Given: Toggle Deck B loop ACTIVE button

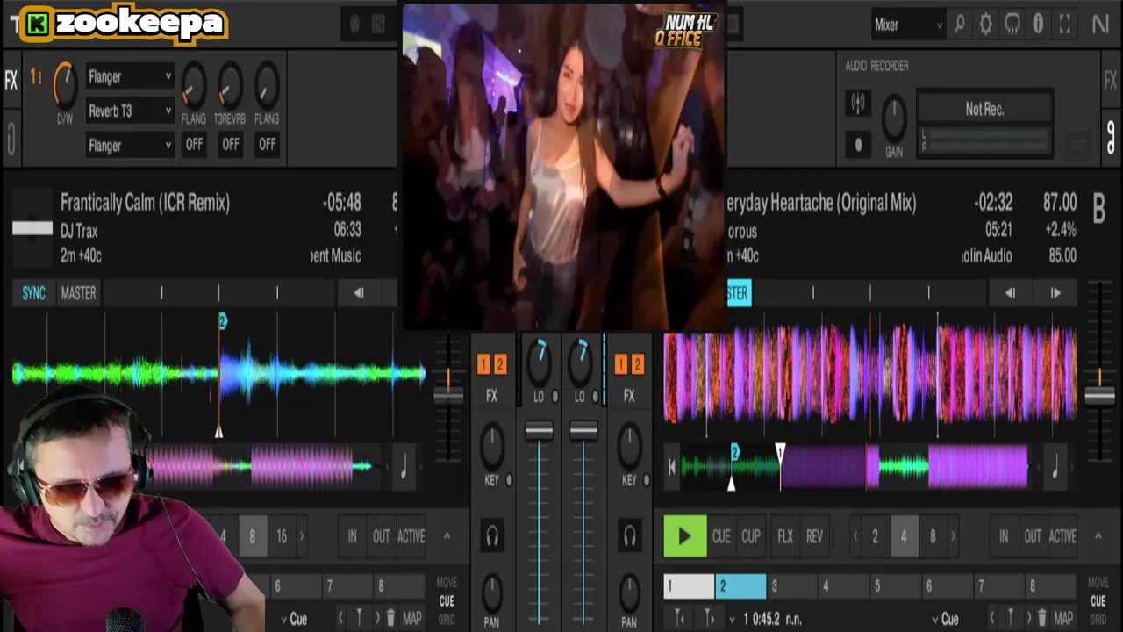Looking at the screenshot, I should click(1062, 536).
